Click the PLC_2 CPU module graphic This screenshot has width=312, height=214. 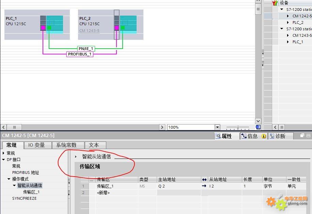point(128,24)
